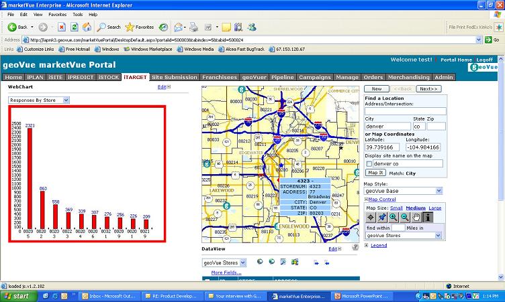Screen dimensions: 505x302
Task: Click DataView next page arrow icon
Action: [316, 262]
